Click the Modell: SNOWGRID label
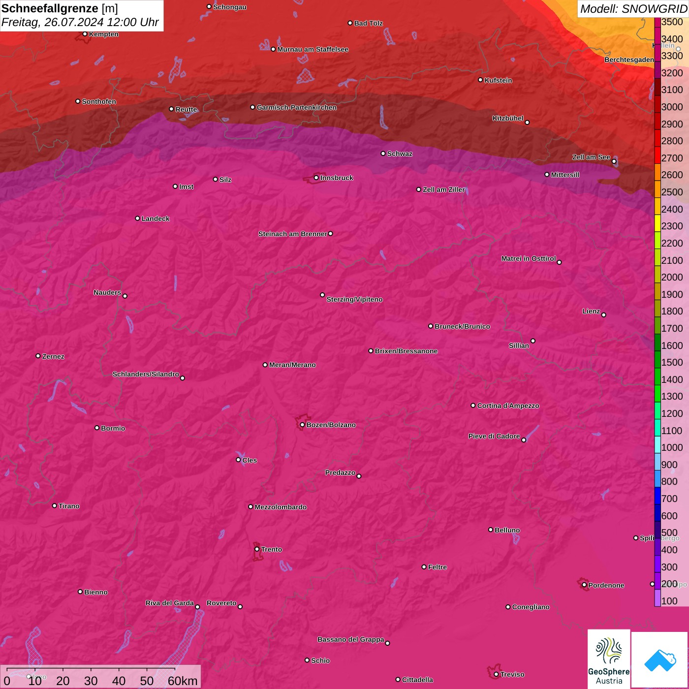689x689 pixels. tap(633, 8)
